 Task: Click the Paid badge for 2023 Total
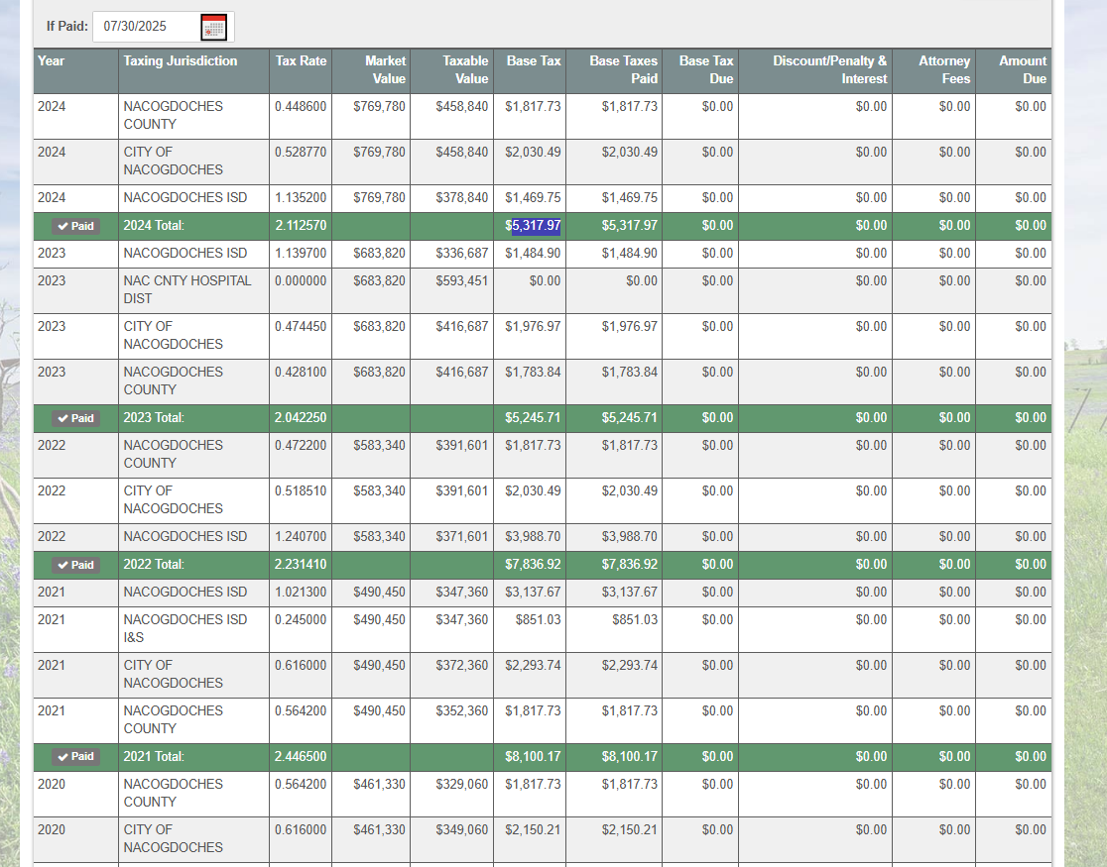(75, 418)
